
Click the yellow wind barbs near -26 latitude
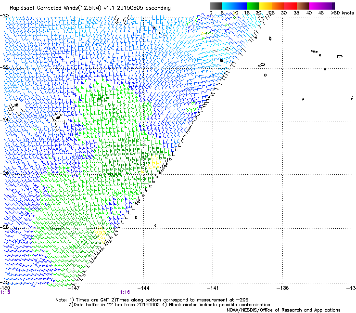[156, 162]
